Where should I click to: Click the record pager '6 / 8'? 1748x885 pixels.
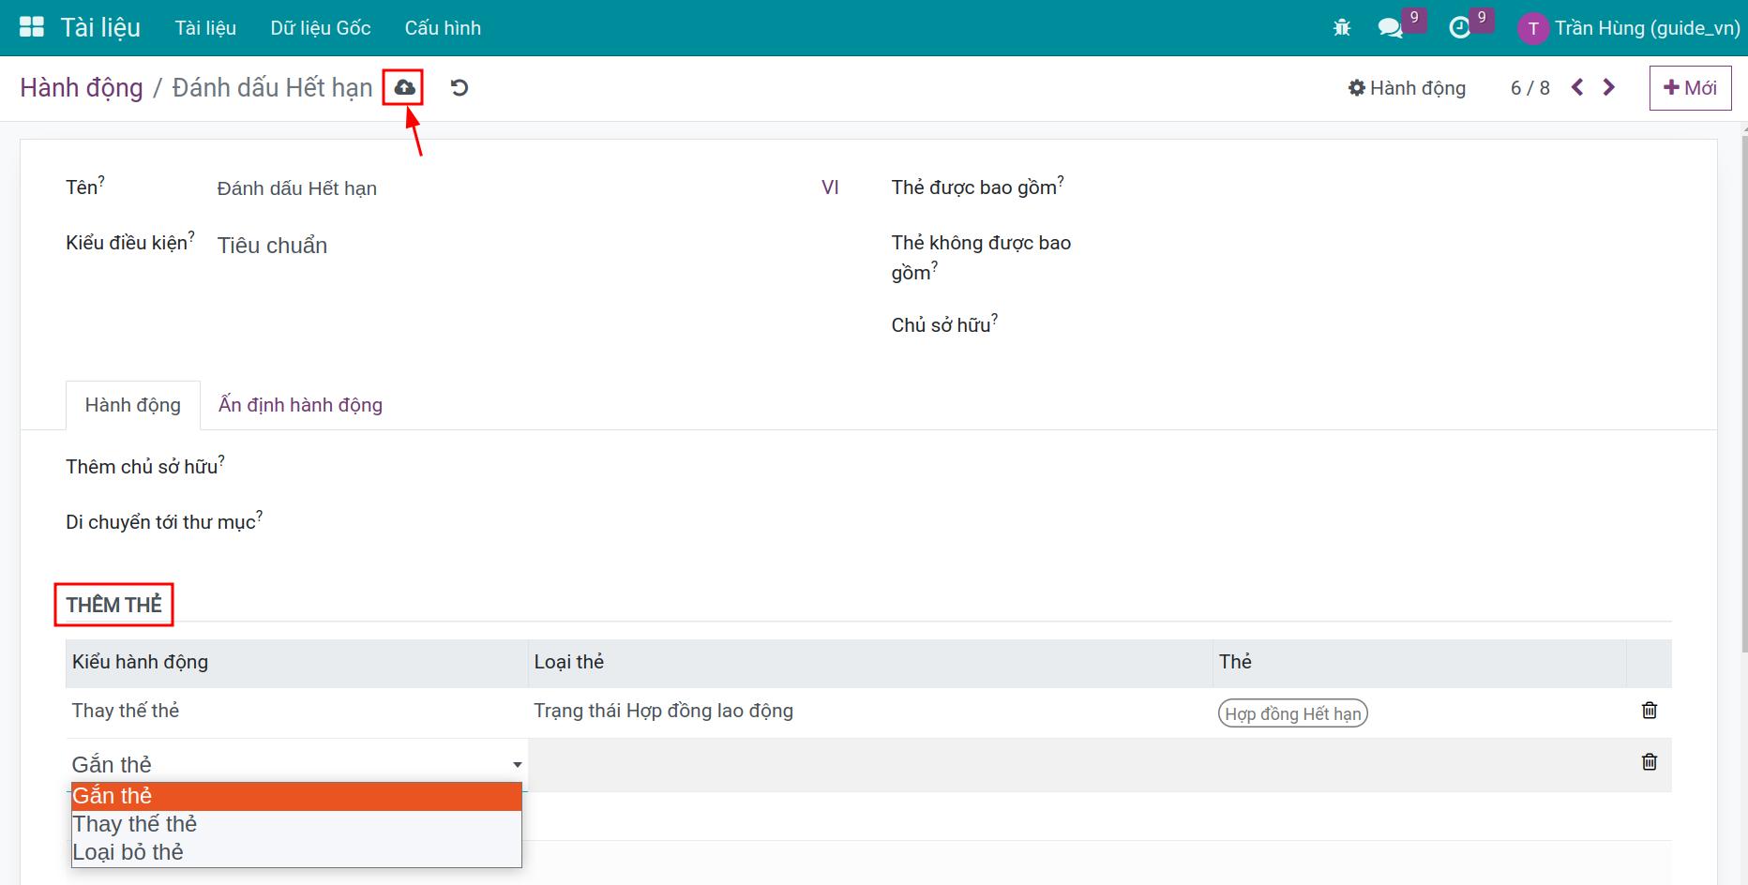1529,88
